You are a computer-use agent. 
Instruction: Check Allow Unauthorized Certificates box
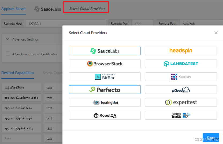[x=8, y=54]
